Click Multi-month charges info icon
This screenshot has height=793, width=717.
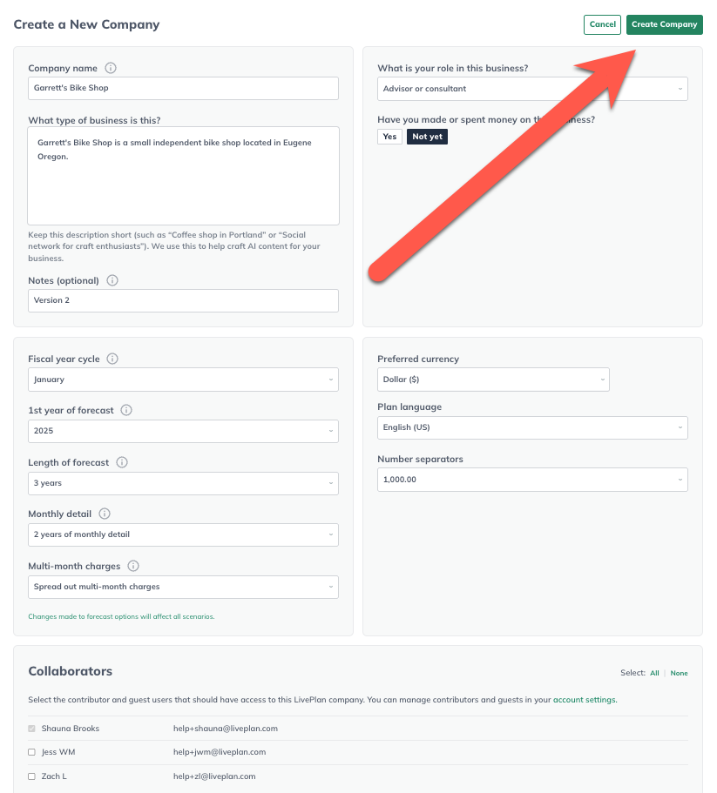133,566
